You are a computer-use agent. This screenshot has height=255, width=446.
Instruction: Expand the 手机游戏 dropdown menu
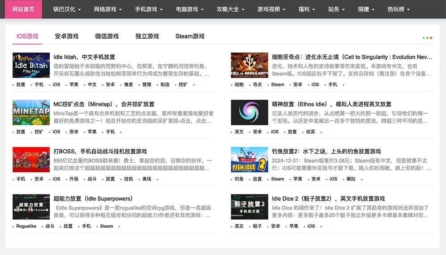(149, 9)
